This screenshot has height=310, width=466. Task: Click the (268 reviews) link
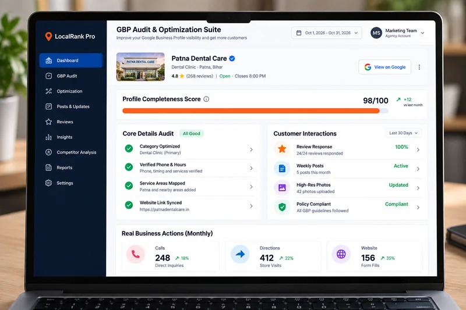pyautogui.click(x=200, y=76)
